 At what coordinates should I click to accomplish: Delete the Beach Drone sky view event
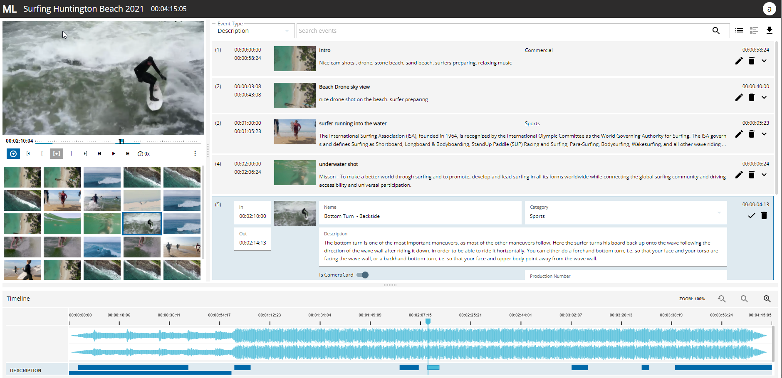tap(751, 97)
